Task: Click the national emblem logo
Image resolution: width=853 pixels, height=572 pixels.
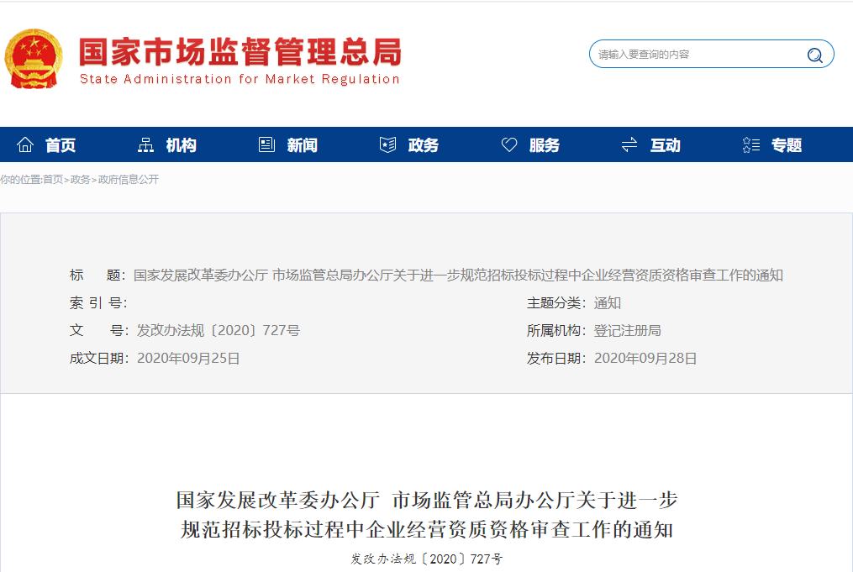Action: [33, 59]
